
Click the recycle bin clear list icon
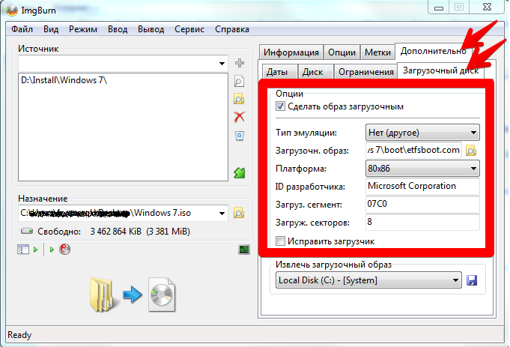click(240, 135)
